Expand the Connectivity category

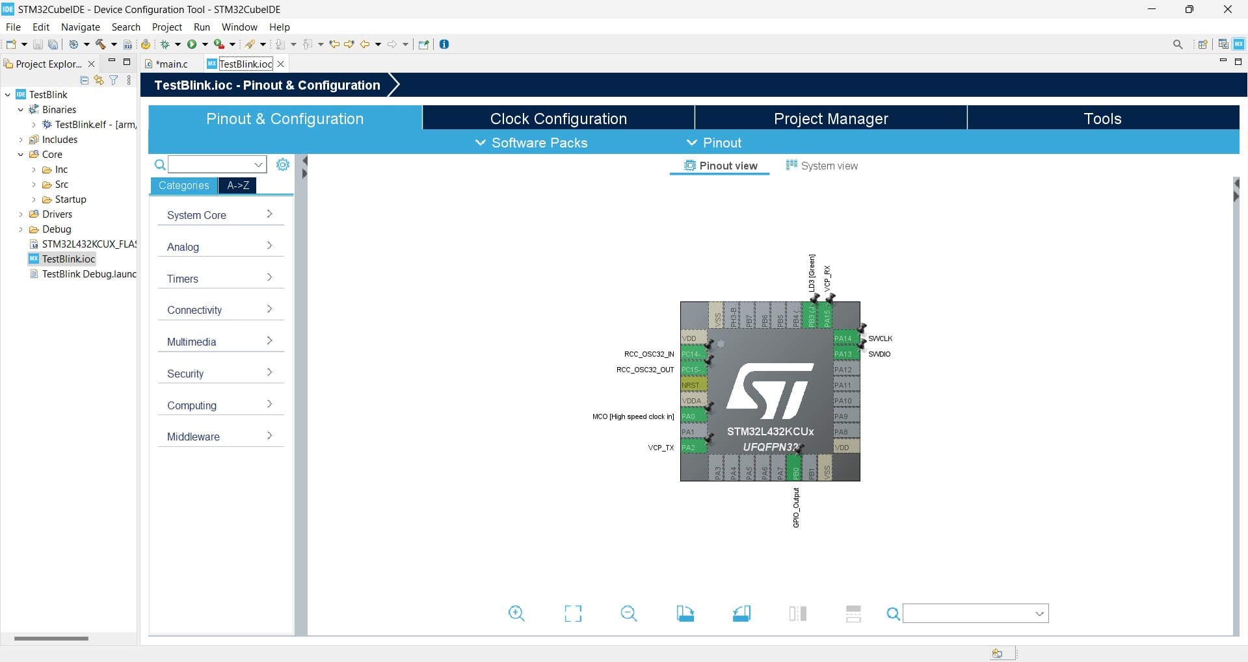click(x=220, y=309)
